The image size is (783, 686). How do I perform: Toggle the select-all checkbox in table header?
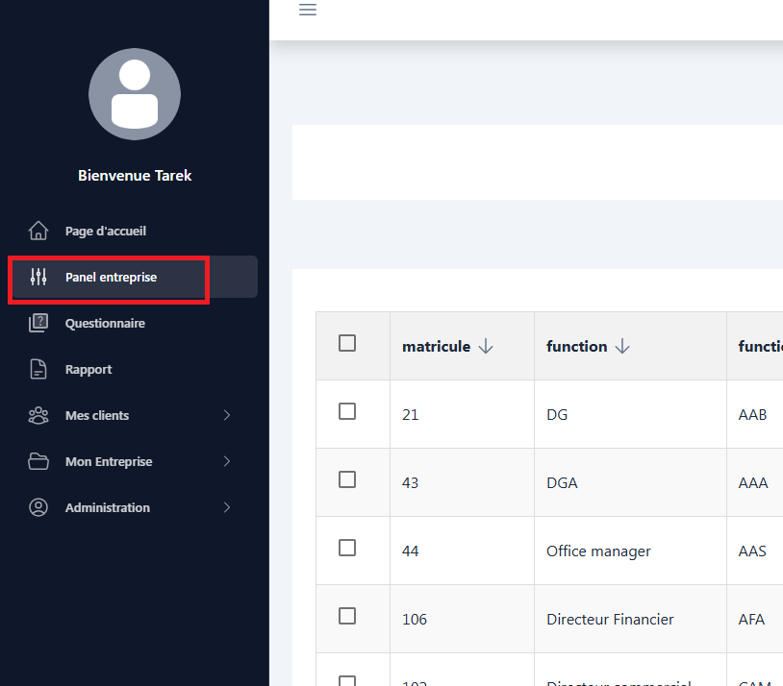[x=347, y=343]
